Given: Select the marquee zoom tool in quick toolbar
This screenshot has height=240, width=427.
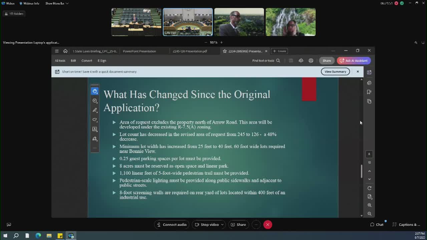Looking at the screenshot, I should (95, 101).
